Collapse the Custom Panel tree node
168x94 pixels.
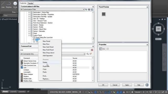coord(29,36)
